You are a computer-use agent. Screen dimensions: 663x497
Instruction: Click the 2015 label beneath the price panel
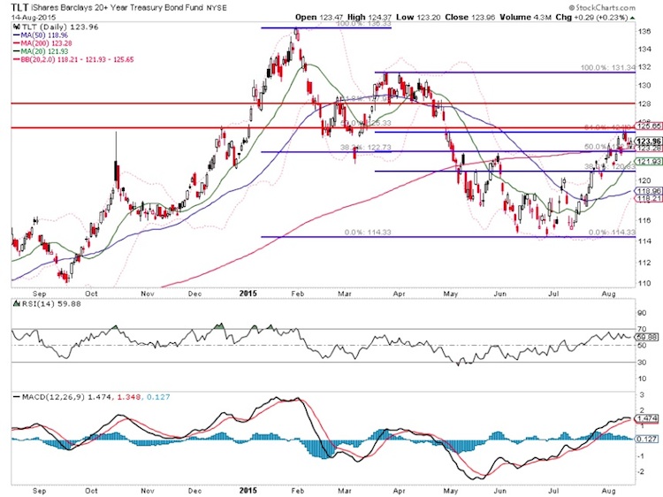[x=248, y=293]
